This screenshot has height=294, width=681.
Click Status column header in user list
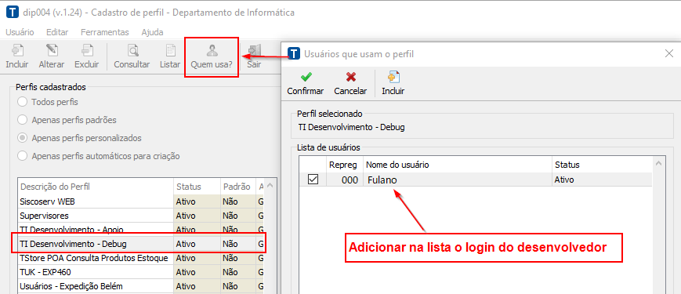coord(602,165)
